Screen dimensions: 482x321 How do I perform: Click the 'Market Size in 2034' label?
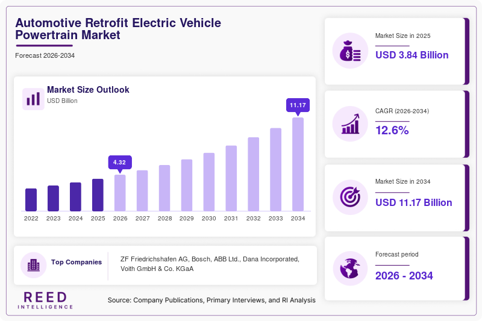(402, 181)
